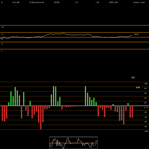Image resolution: width=149 pixels, height=149 pixels.
Task: Click the 70 level label on RSI axis
Action: pyautogui.click(x=2, y=34)
